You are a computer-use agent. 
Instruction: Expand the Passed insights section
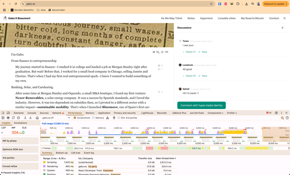(x=13, y=173)
